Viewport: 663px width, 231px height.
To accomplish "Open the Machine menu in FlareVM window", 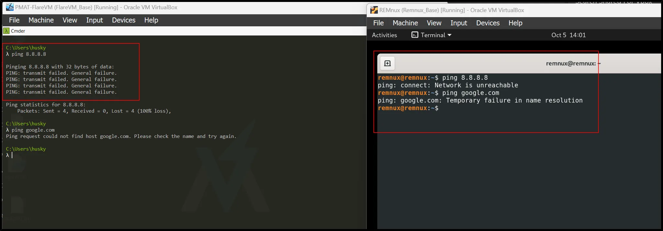I will click(x=41, y=20).
